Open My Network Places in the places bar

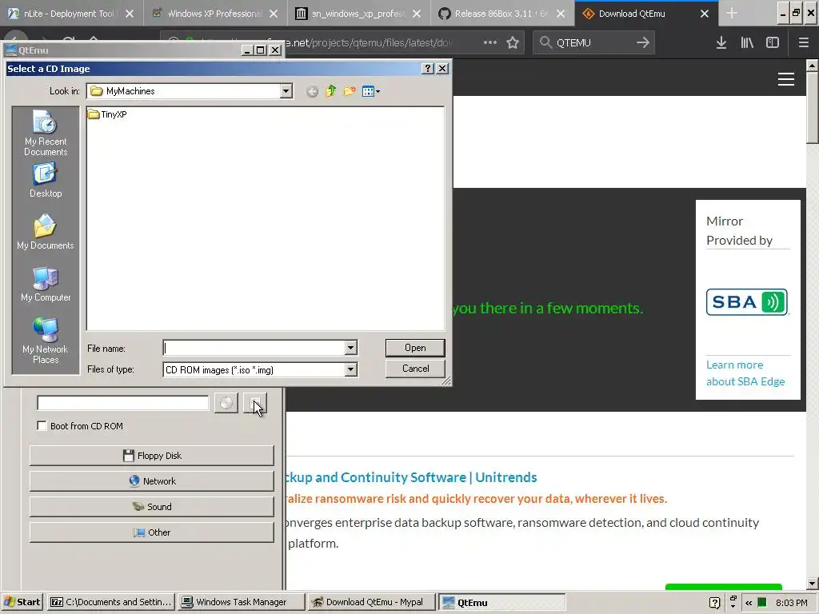[46, 341]
